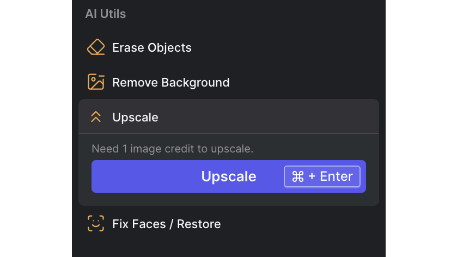Click the ⌘ + Enter shortcut badge
Image resolution: width=457 pixels, height=257 pixels.
coord(322,176)
